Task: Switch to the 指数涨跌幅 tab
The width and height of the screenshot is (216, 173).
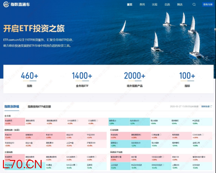Action: pos(12,107)
